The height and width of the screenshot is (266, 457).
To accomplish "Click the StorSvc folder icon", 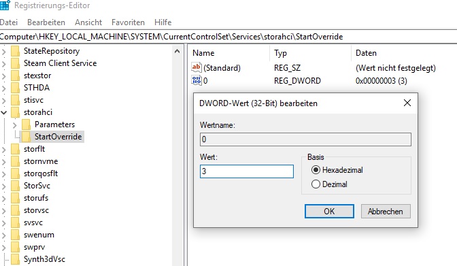I will pyautogui.click(x=15, y=186).
